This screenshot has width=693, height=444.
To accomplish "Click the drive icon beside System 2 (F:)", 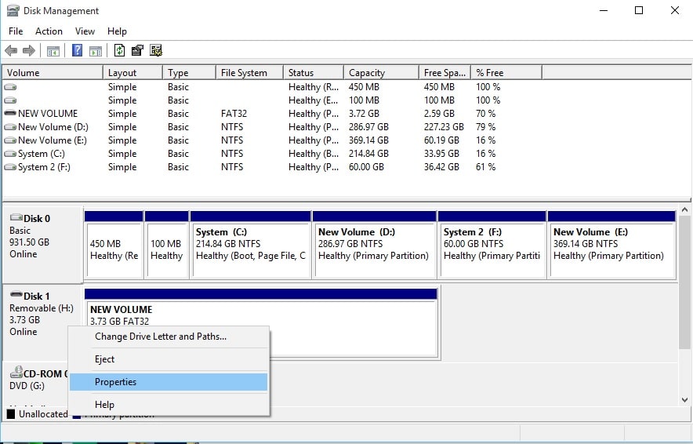I will point(10,167).
